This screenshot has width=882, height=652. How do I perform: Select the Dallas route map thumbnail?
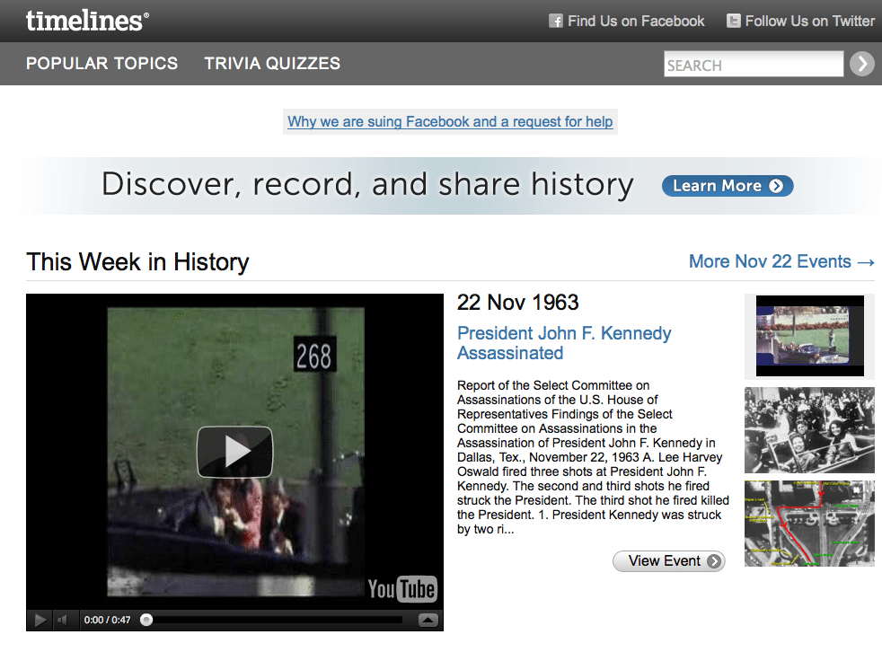809,524
